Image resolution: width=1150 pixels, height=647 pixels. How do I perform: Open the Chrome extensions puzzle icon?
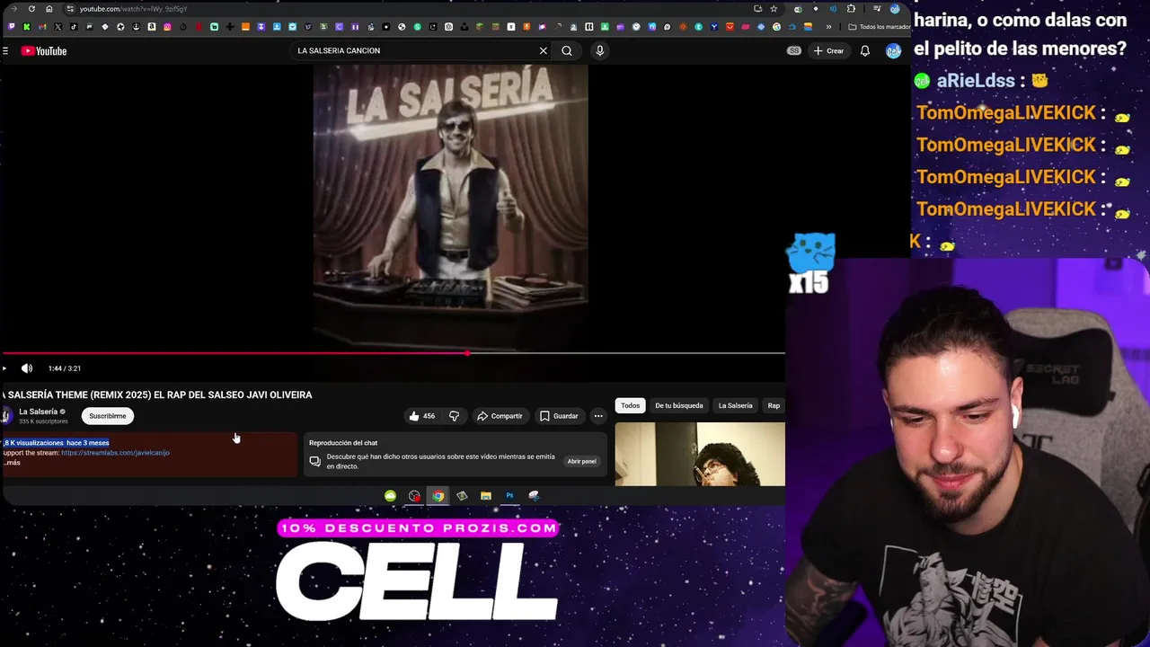pyautogui.click(x=851, y=9)
